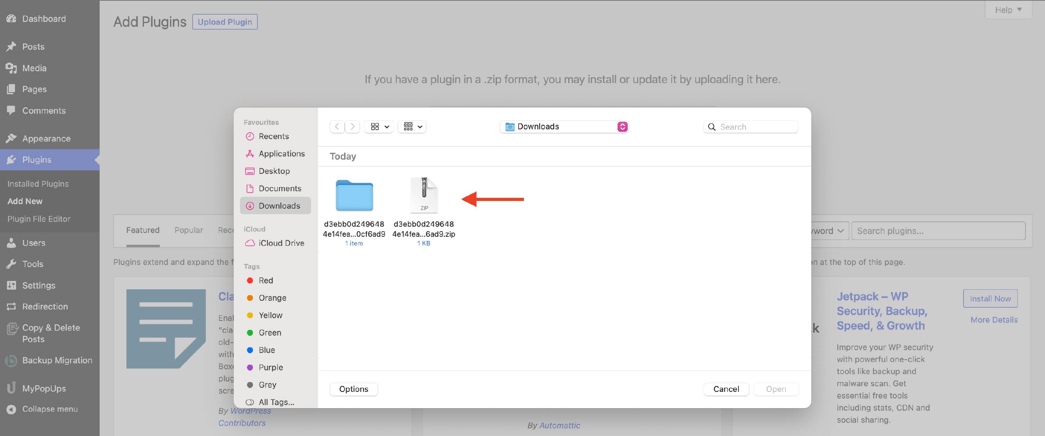1045x436 pixels.
Task: Show All Tags in sidebar
Action: 276,402
